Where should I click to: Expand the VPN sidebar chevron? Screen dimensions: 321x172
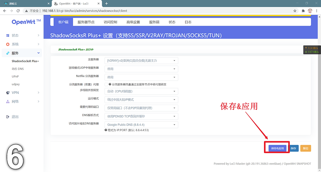tap(39, 93)
